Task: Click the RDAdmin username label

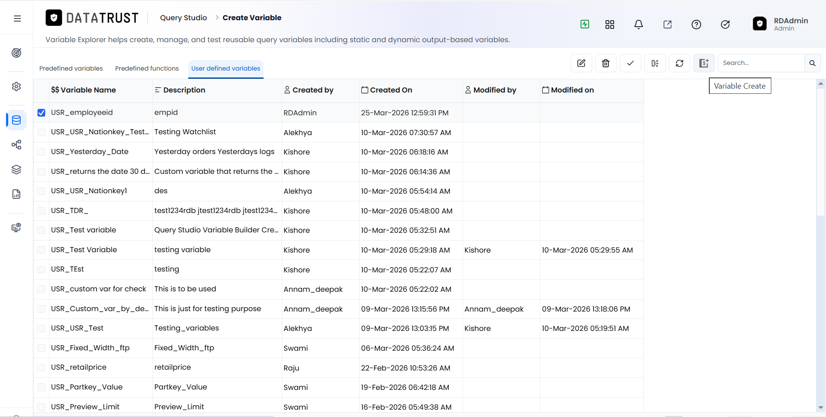Action: coord(791,21)
